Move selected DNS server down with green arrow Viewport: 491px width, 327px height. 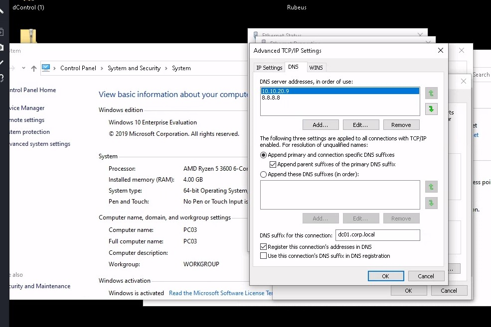[x=431, y=109]
